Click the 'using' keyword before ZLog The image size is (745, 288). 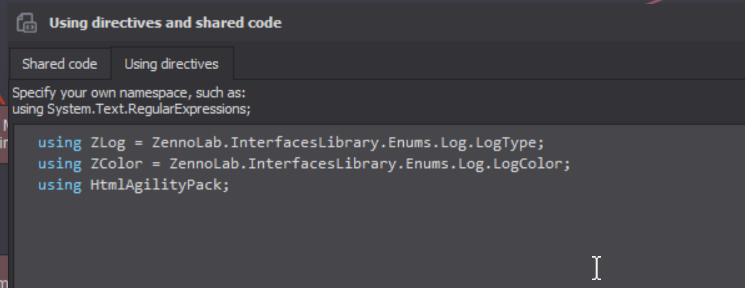pyautogui.click(x=60, y=143)
